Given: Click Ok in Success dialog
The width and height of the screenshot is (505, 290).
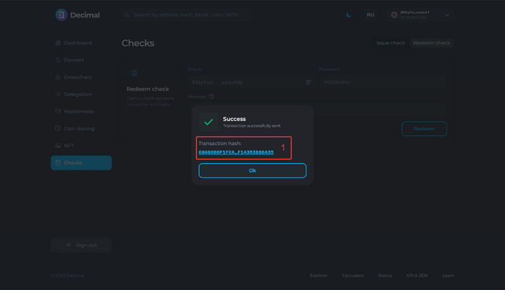Looking at the screenshot, I should (252, 170).
